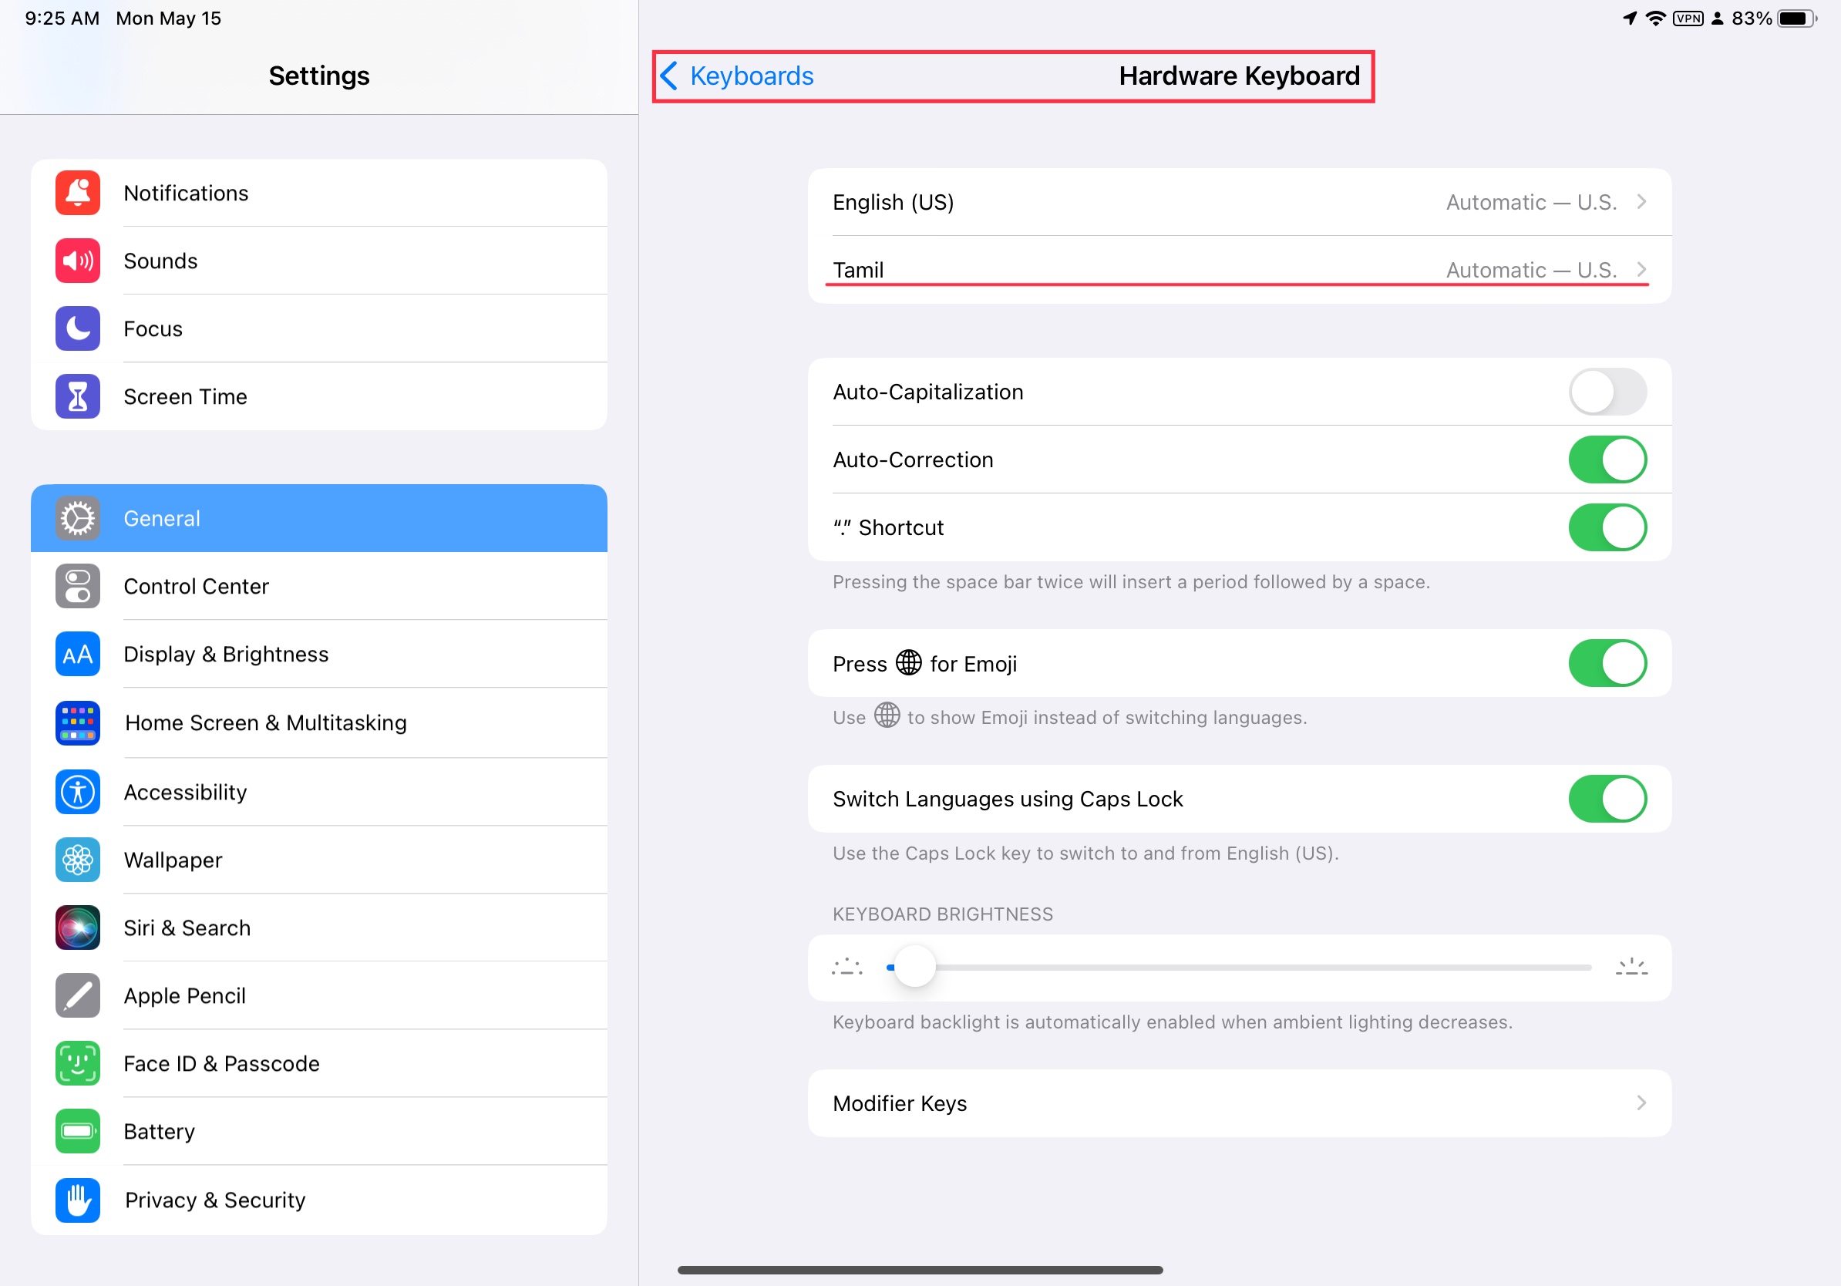Viewport: 1841px width, 1286px height.
Task: Select Display & Brightness in the sidebar
Action: point(226,655)
